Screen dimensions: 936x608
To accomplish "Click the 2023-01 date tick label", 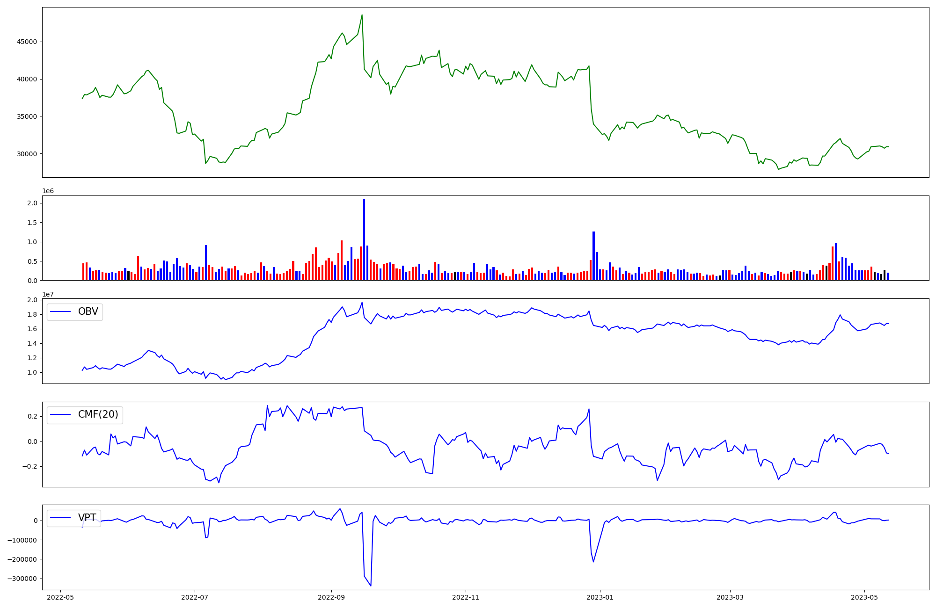I will pos(600,597).
